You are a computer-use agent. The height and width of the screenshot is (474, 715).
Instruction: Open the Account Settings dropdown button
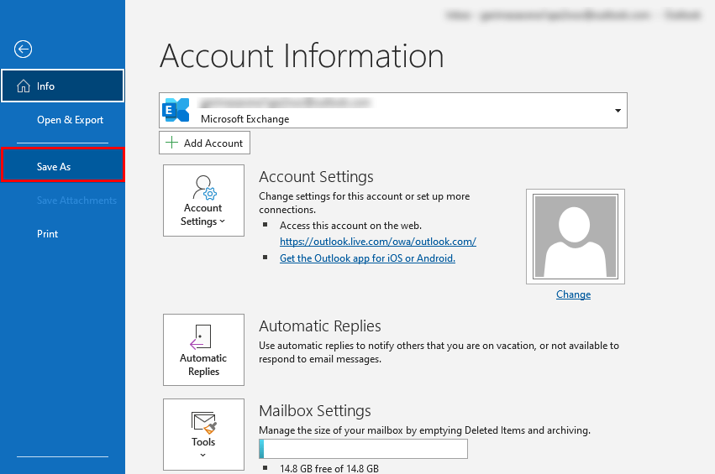[203, 201]
